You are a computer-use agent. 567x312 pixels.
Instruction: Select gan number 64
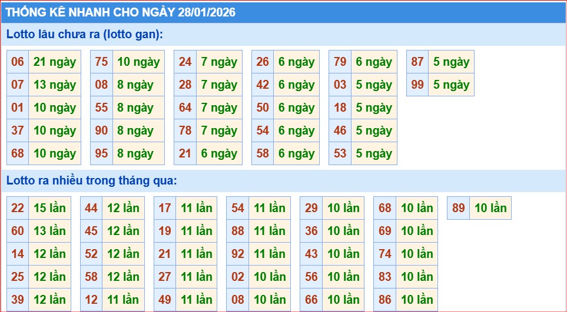(185, 108)
